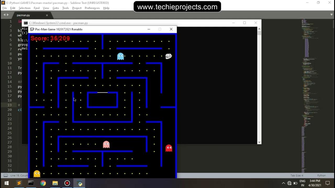Screen dimensions: 335x188
Task: Click the Pac-Man Game window title icon
Action: coord(32,29)
